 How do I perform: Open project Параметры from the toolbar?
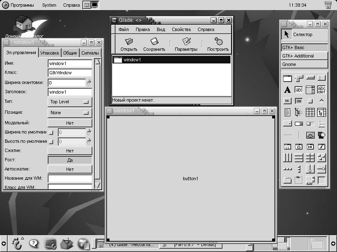coord(186,44)
